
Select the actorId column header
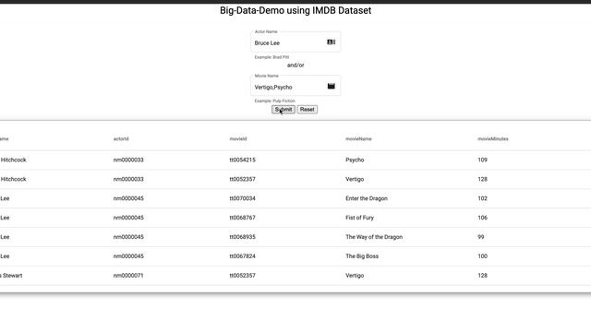pos(121,139)
